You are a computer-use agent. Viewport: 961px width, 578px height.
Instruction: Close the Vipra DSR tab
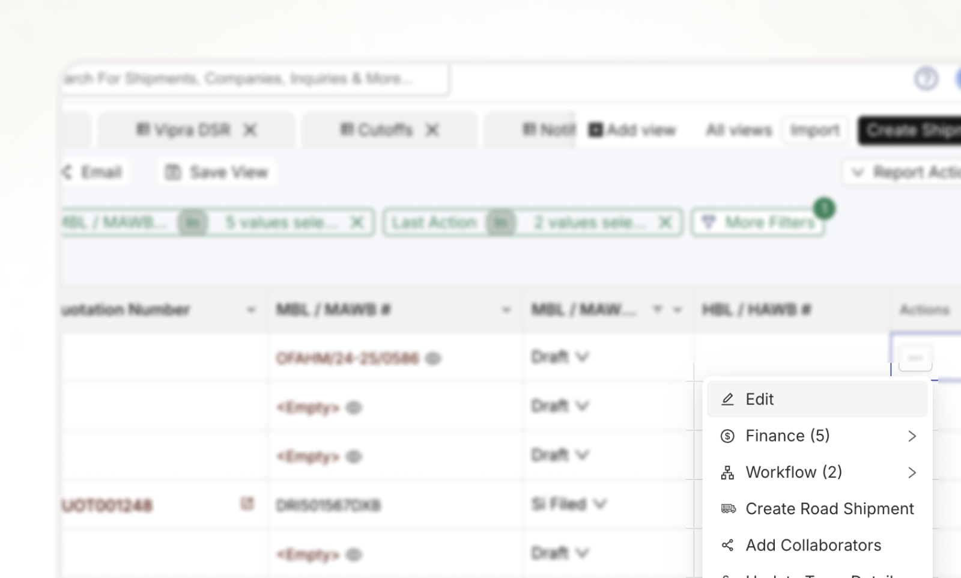pyautogui.click(x=250, y=130)
